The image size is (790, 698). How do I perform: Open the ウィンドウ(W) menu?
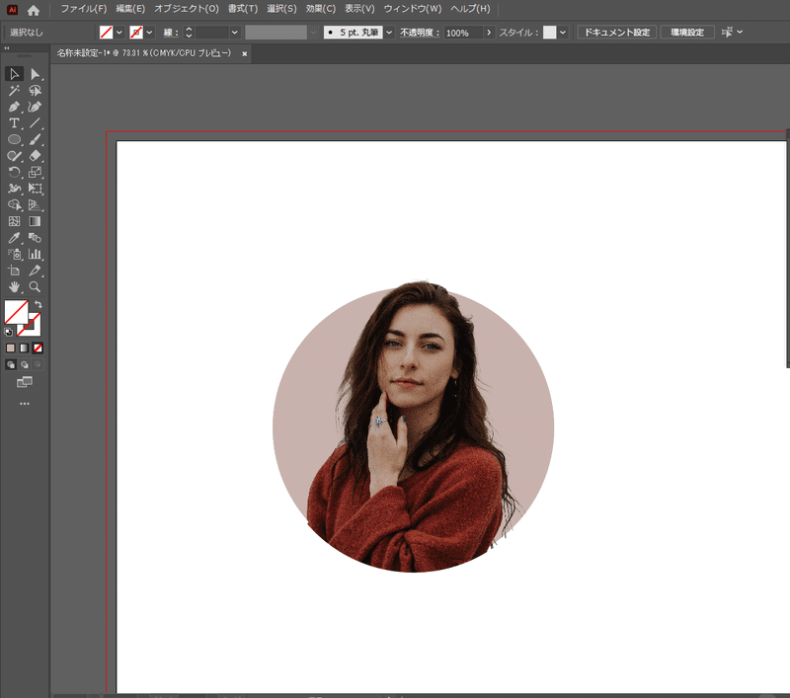pos(413,9)
